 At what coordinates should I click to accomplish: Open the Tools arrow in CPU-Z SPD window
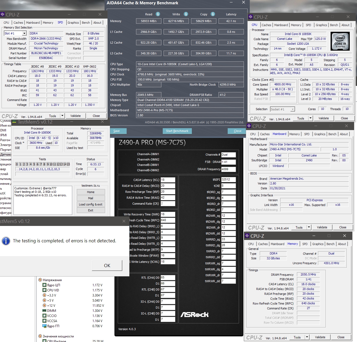(x=62, y=116)
